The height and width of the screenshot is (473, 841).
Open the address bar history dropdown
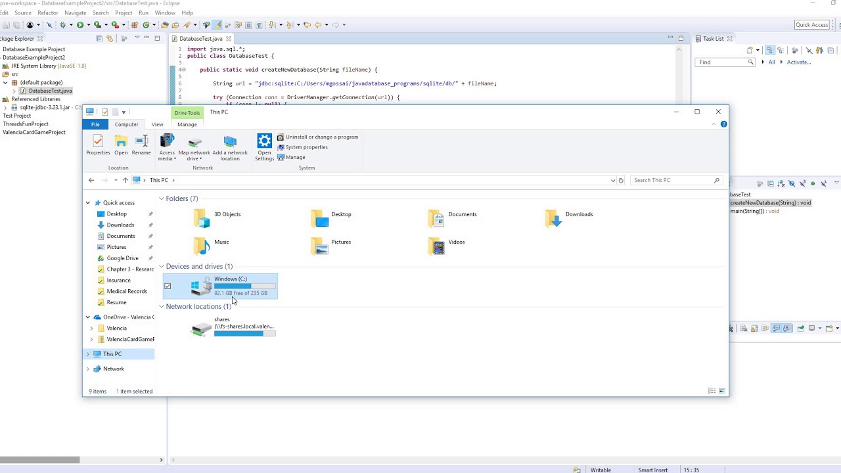point(613,180)
